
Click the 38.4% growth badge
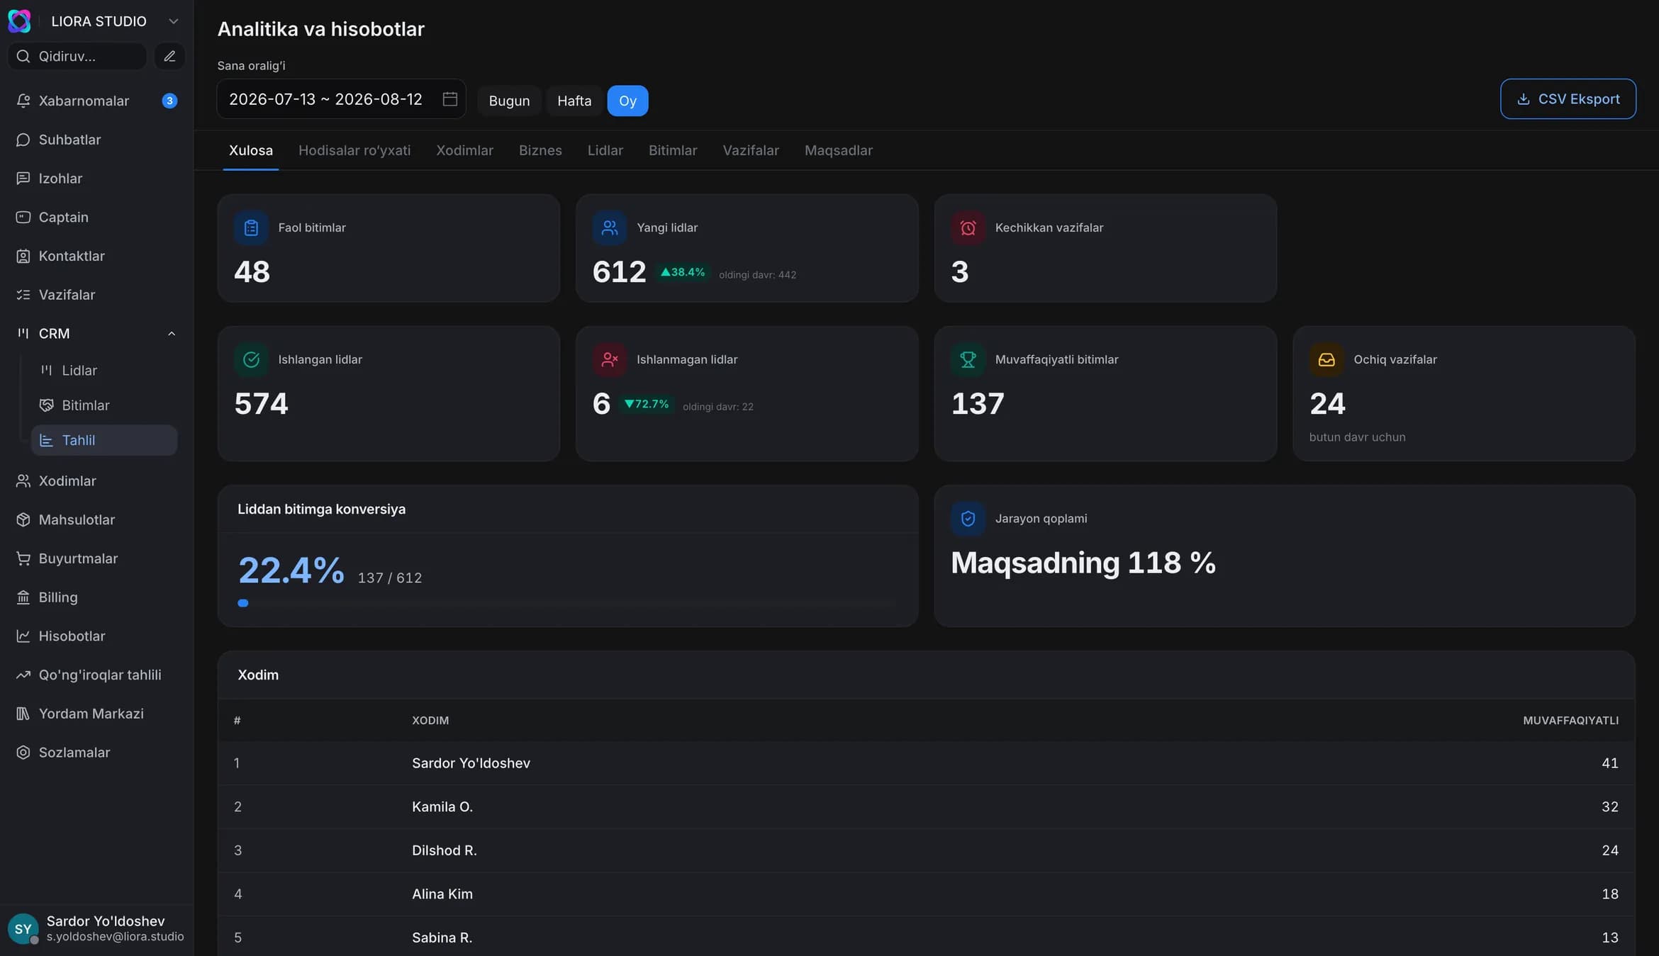tap(683, 272)
